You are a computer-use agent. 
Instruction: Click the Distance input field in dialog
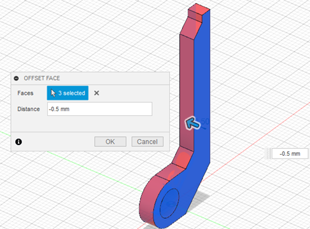point(99,109)
